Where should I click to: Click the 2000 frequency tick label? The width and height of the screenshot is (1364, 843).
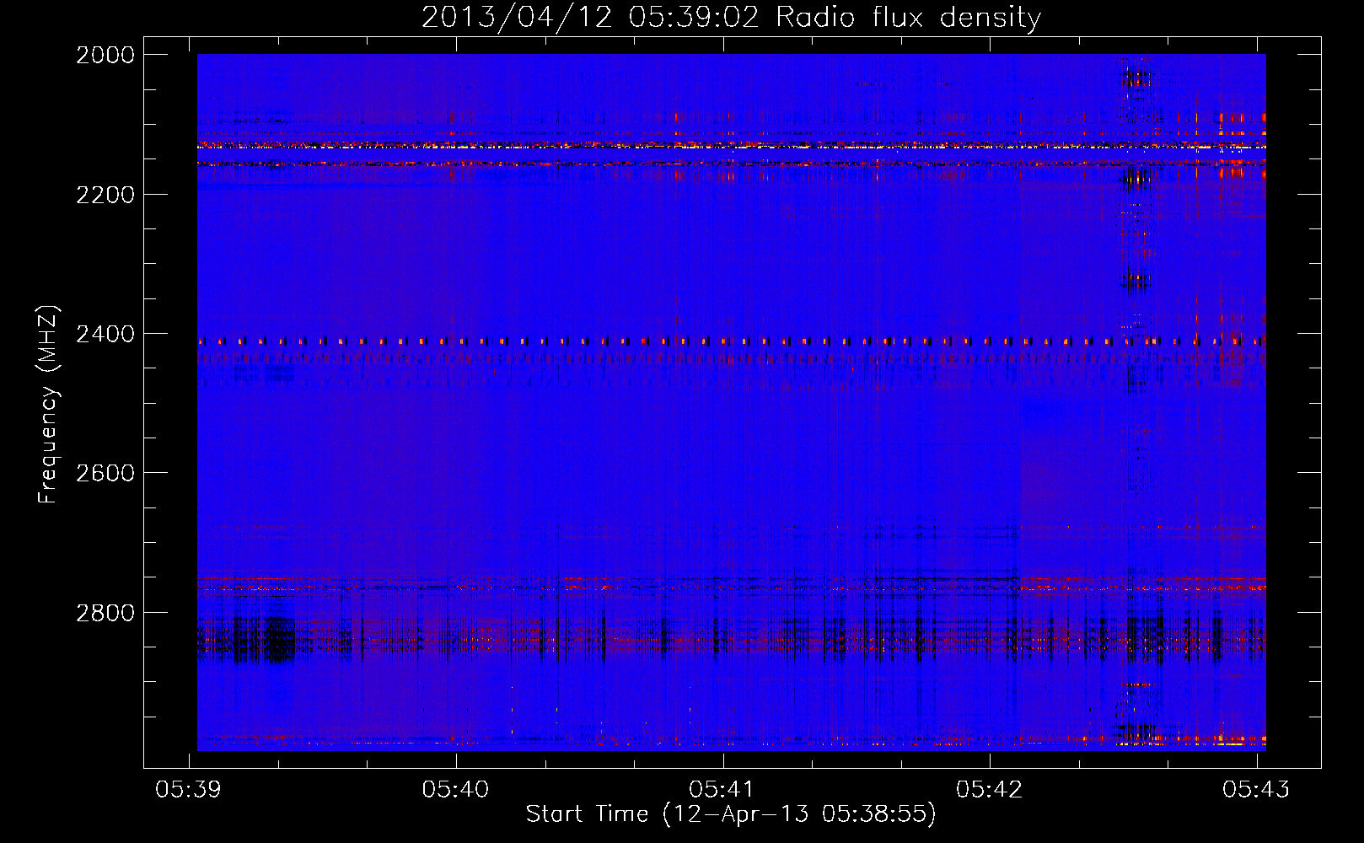[105, 55]
